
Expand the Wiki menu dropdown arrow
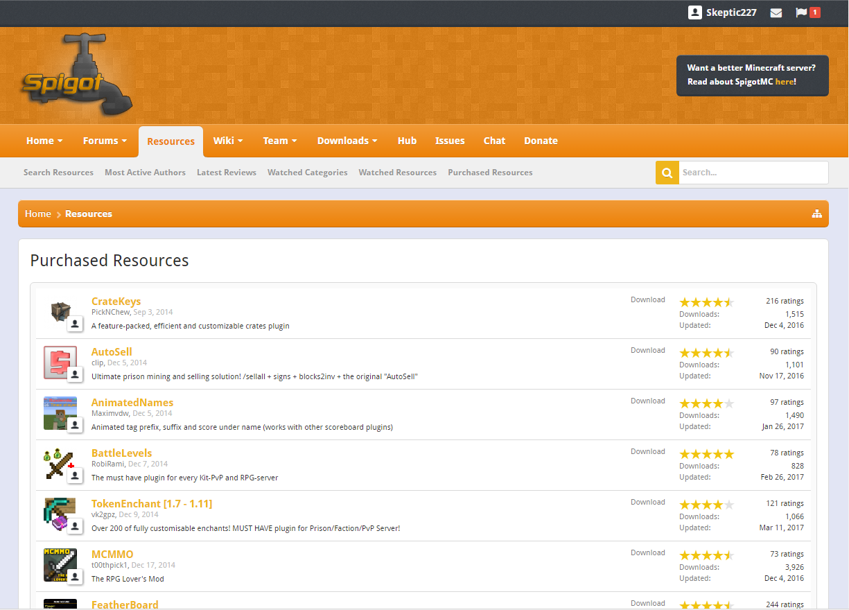pos(240,141)
